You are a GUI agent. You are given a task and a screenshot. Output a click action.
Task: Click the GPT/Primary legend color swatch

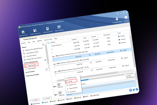tap(31, 104)
